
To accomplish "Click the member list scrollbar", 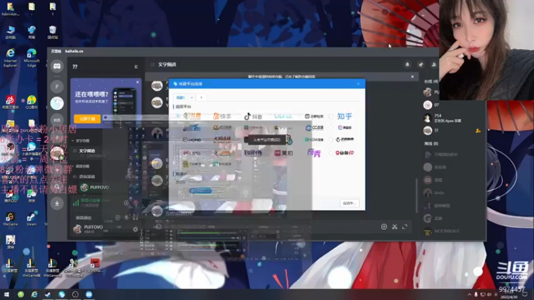I will (417, 195).
